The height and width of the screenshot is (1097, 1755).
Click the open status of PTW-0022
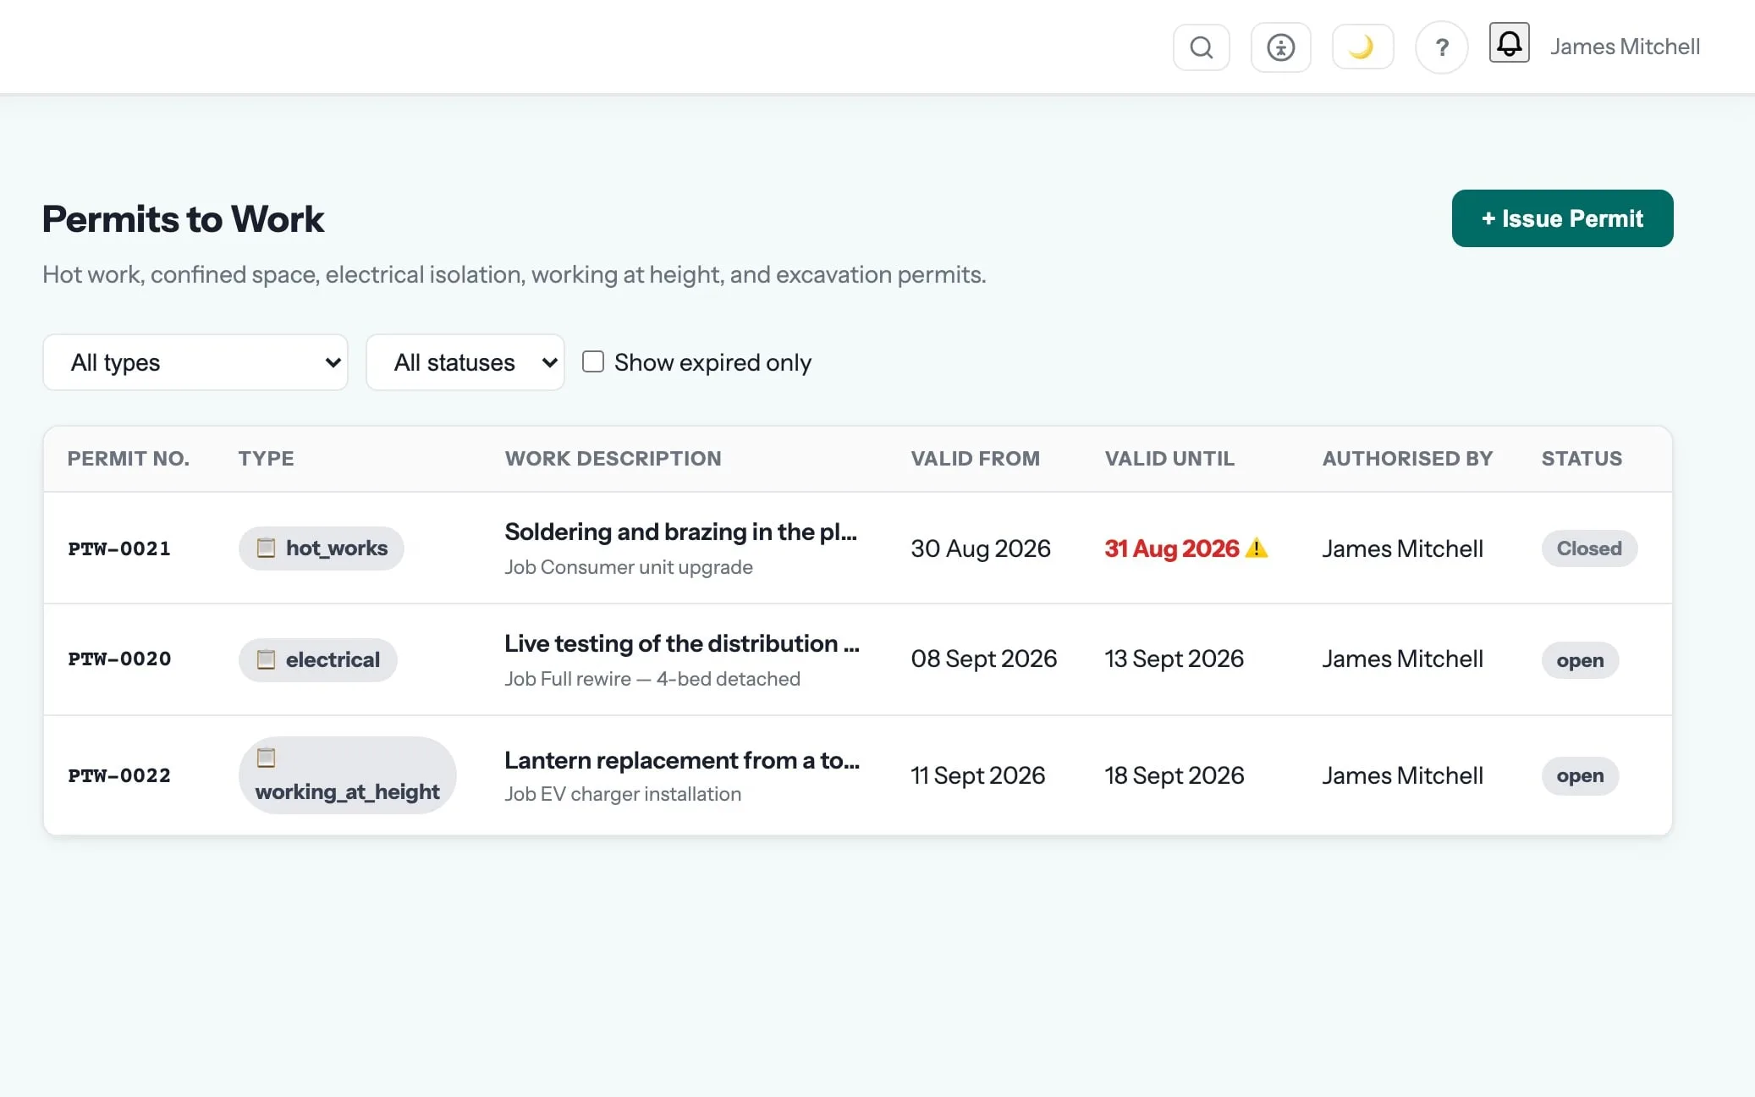point(1580,775)
